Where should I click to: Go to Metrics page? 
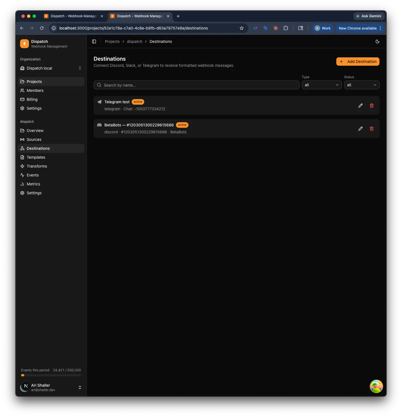coord(51,184)
